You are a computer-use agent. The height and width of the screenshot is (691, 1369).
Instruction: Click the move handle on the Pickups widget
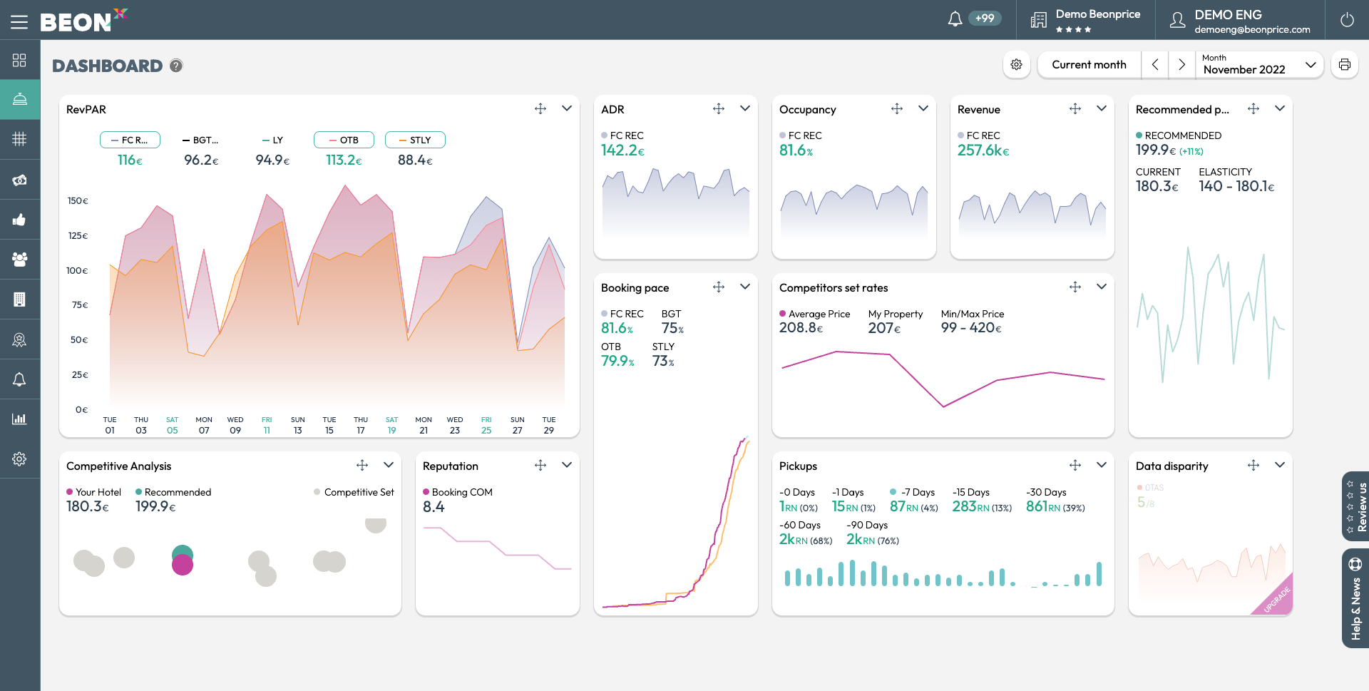pyautogui.click(x=1075, y=465)
